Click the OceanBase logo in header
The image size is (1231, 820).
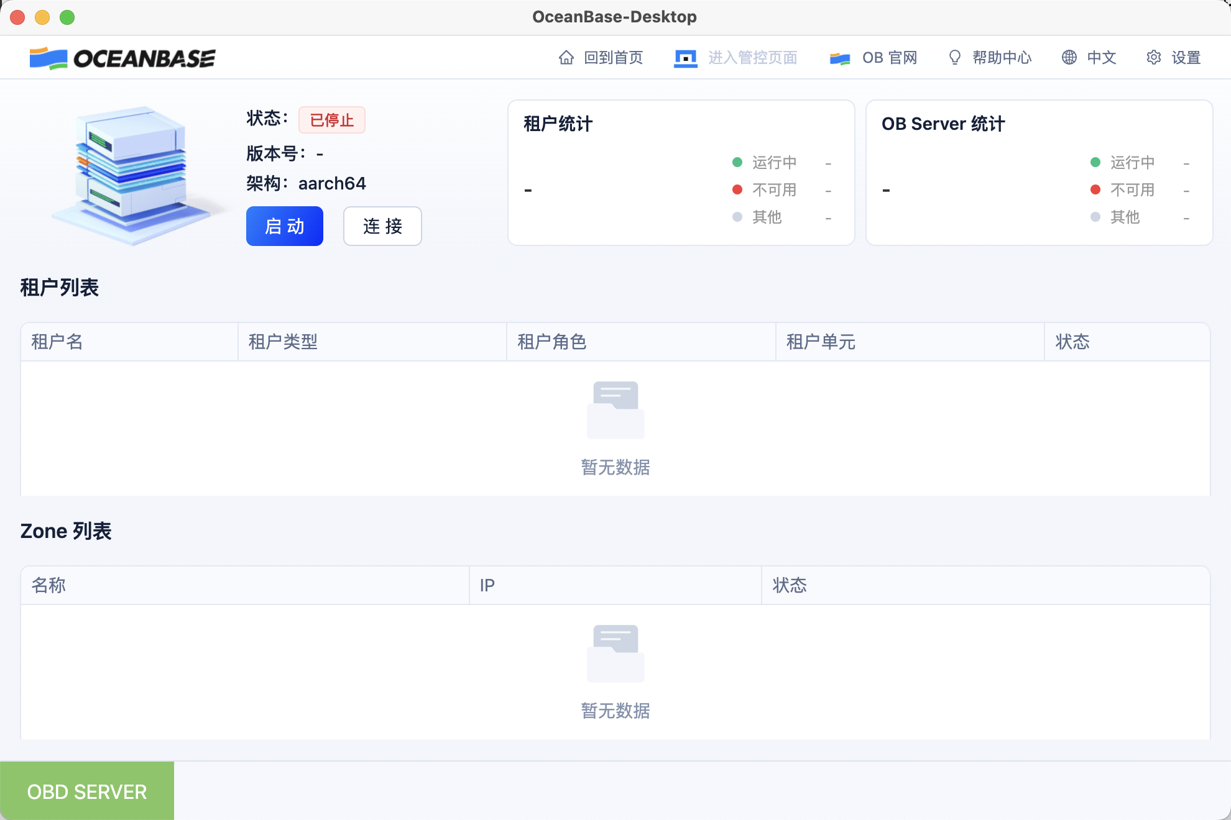(x=122, y=58)
